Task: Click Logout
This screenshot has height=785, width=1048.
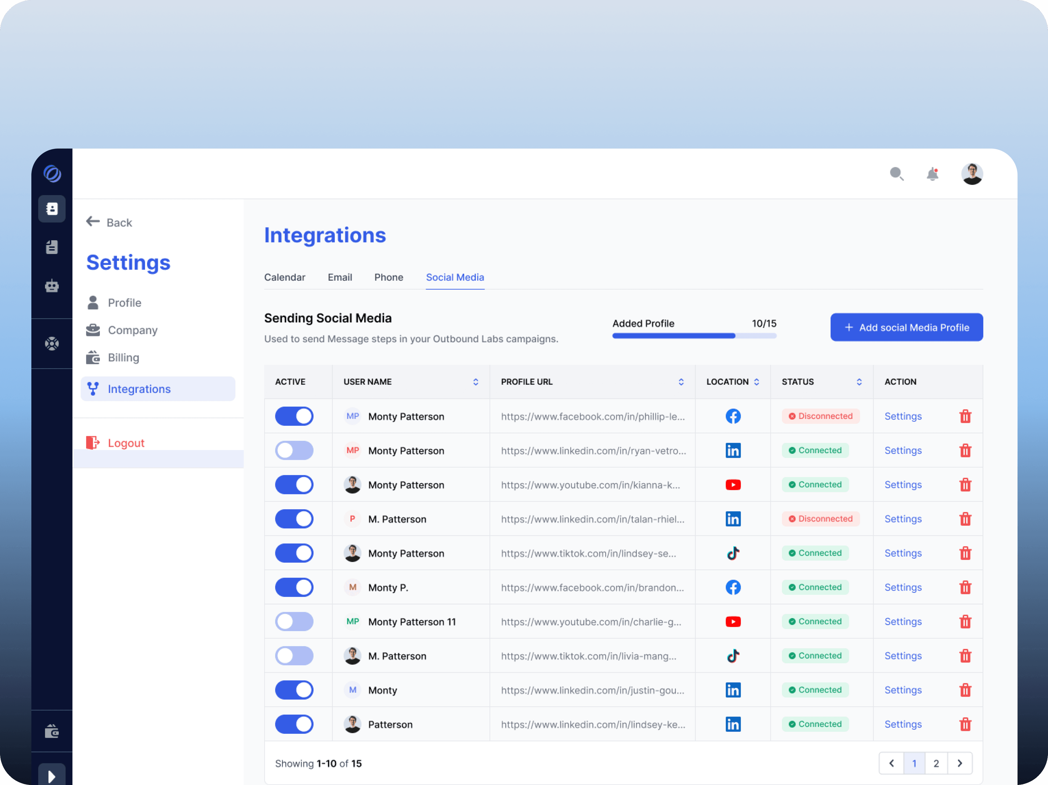Action: [115, 443]
